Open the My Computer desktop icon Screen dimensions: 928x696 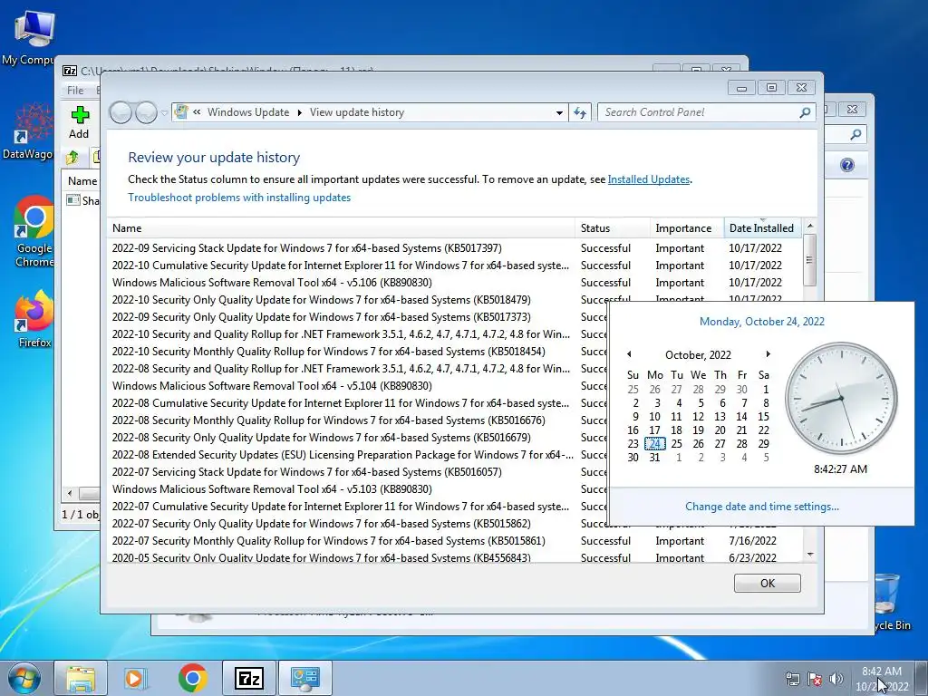pyautogui.click(x=28, y=38)
